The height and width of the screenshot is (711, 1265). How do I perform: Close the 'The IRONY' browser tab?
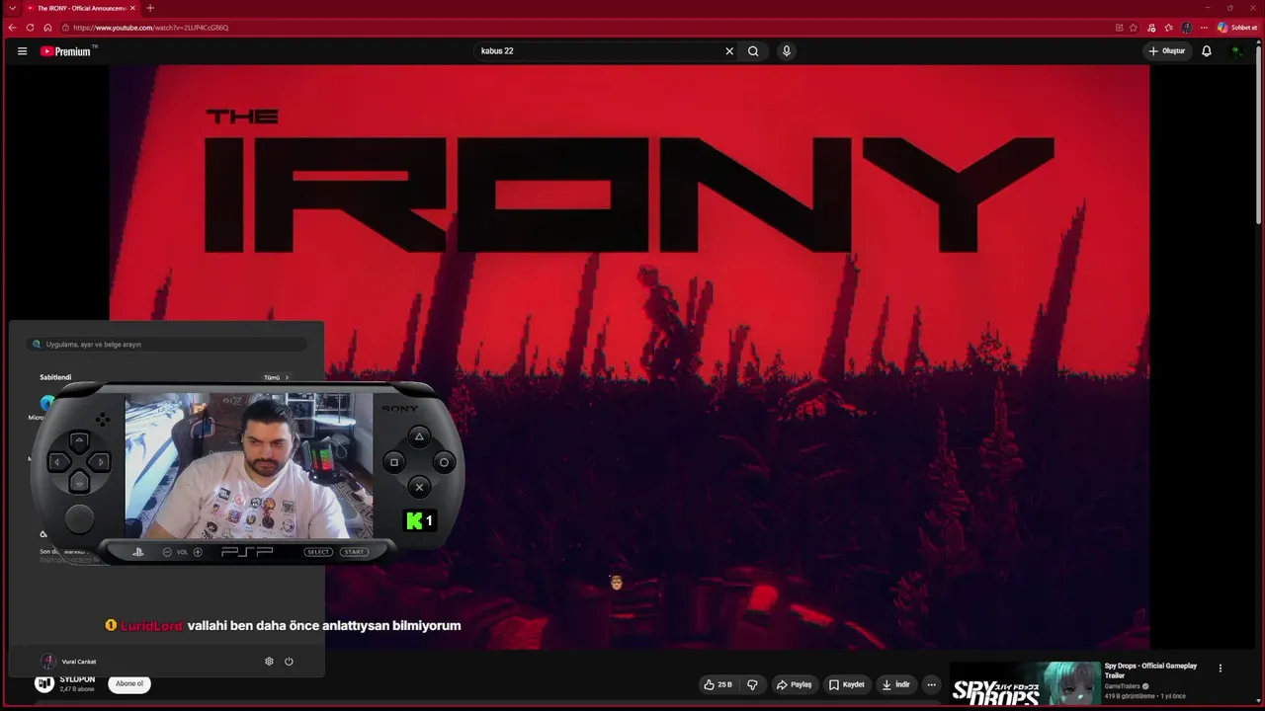tap(132, 8)
